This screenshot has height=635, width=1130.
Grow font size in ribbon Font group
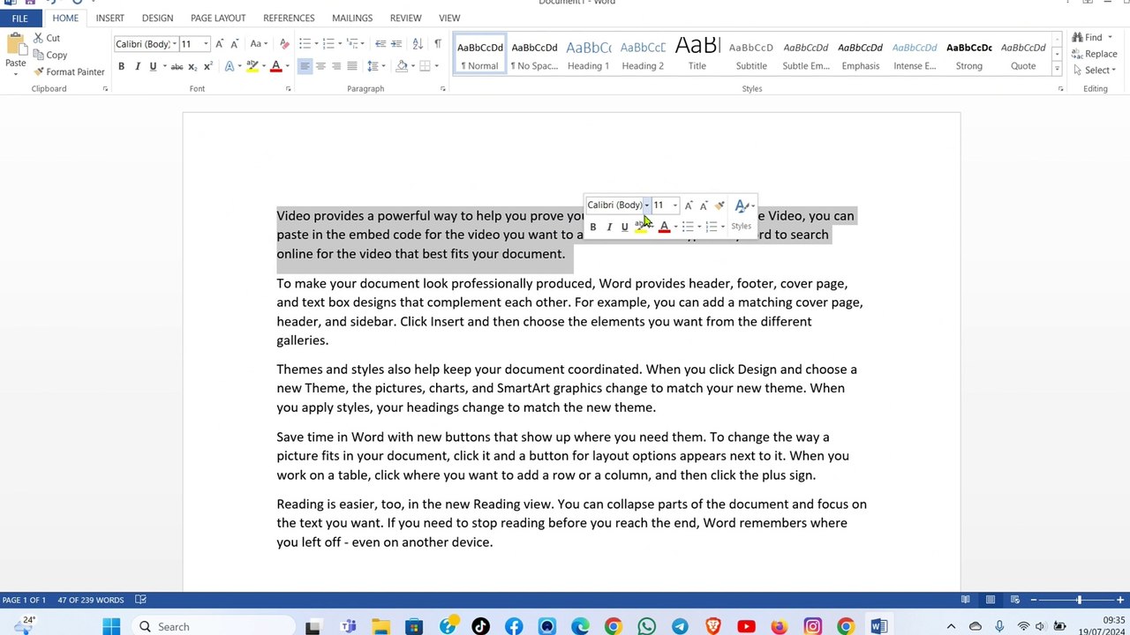tap(219, 44)
